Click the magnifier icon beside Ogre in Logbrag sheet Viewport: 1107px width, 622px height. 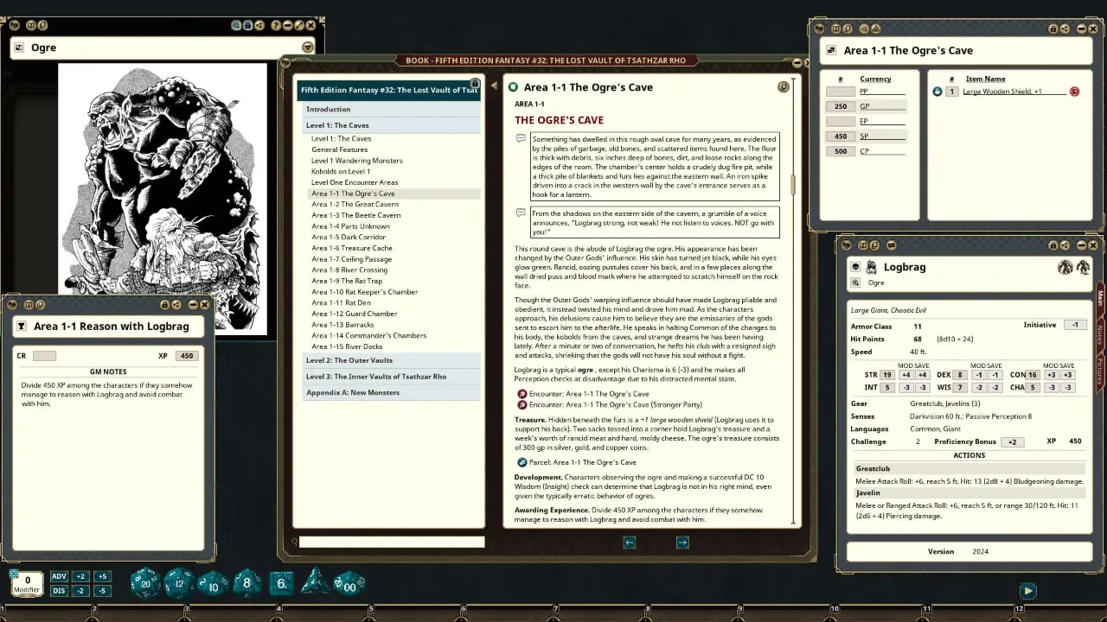coord(856,282)
